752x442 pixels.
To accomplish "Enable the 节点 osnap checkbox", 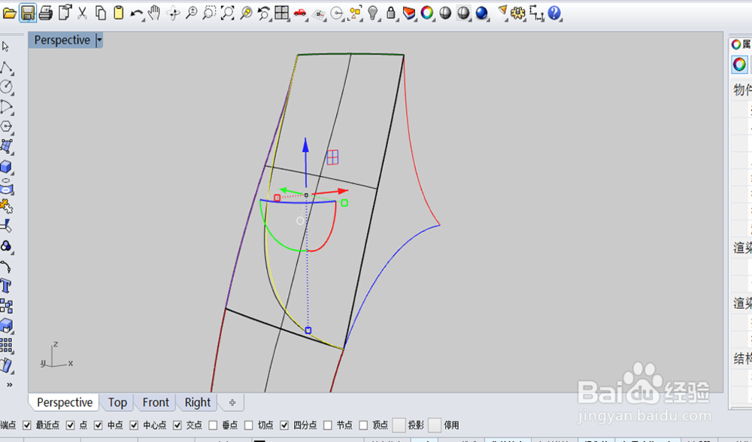I will 328,425.
